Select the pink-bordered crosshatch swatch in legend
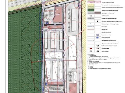 tap(98, 2)
